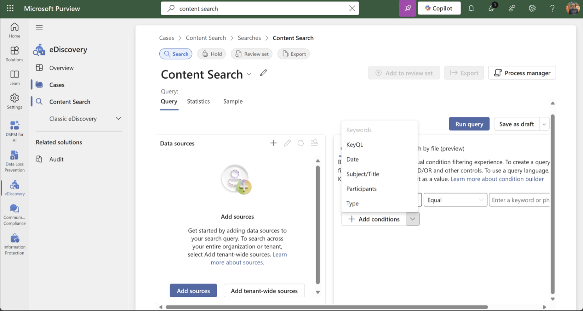Open DSPM for AI solution
The height and width of the screenshot is (311, 583).
[x=14, y=131]
